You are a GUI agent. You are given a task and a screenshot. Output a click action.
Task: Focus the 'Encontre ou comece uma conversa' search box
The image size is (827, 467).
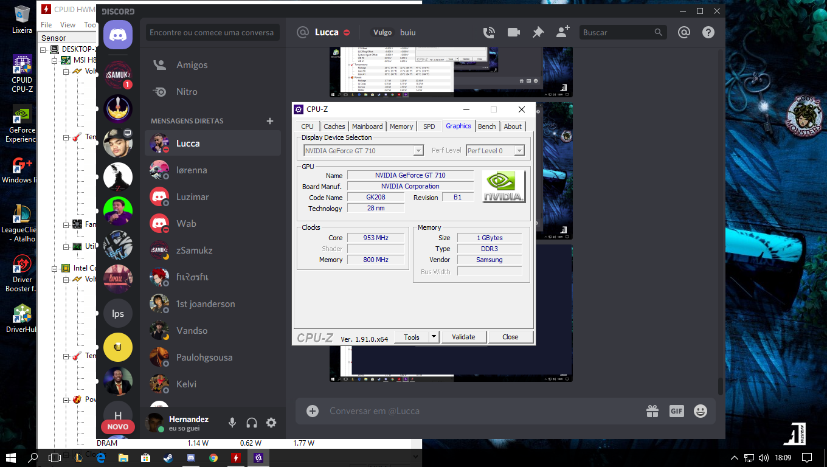(213, 33)
